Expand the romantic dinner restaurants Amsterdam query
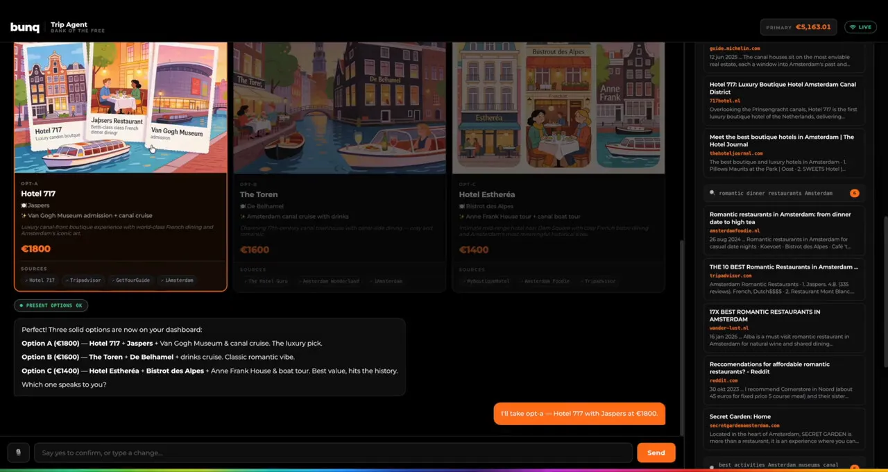Viewport: 888px width, 472px height. (x=784, y=193)
